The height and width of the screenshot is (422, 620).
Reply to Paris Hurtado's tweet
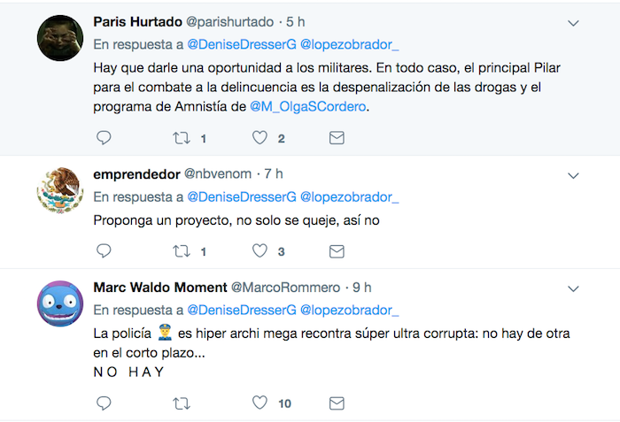[104, 138]
